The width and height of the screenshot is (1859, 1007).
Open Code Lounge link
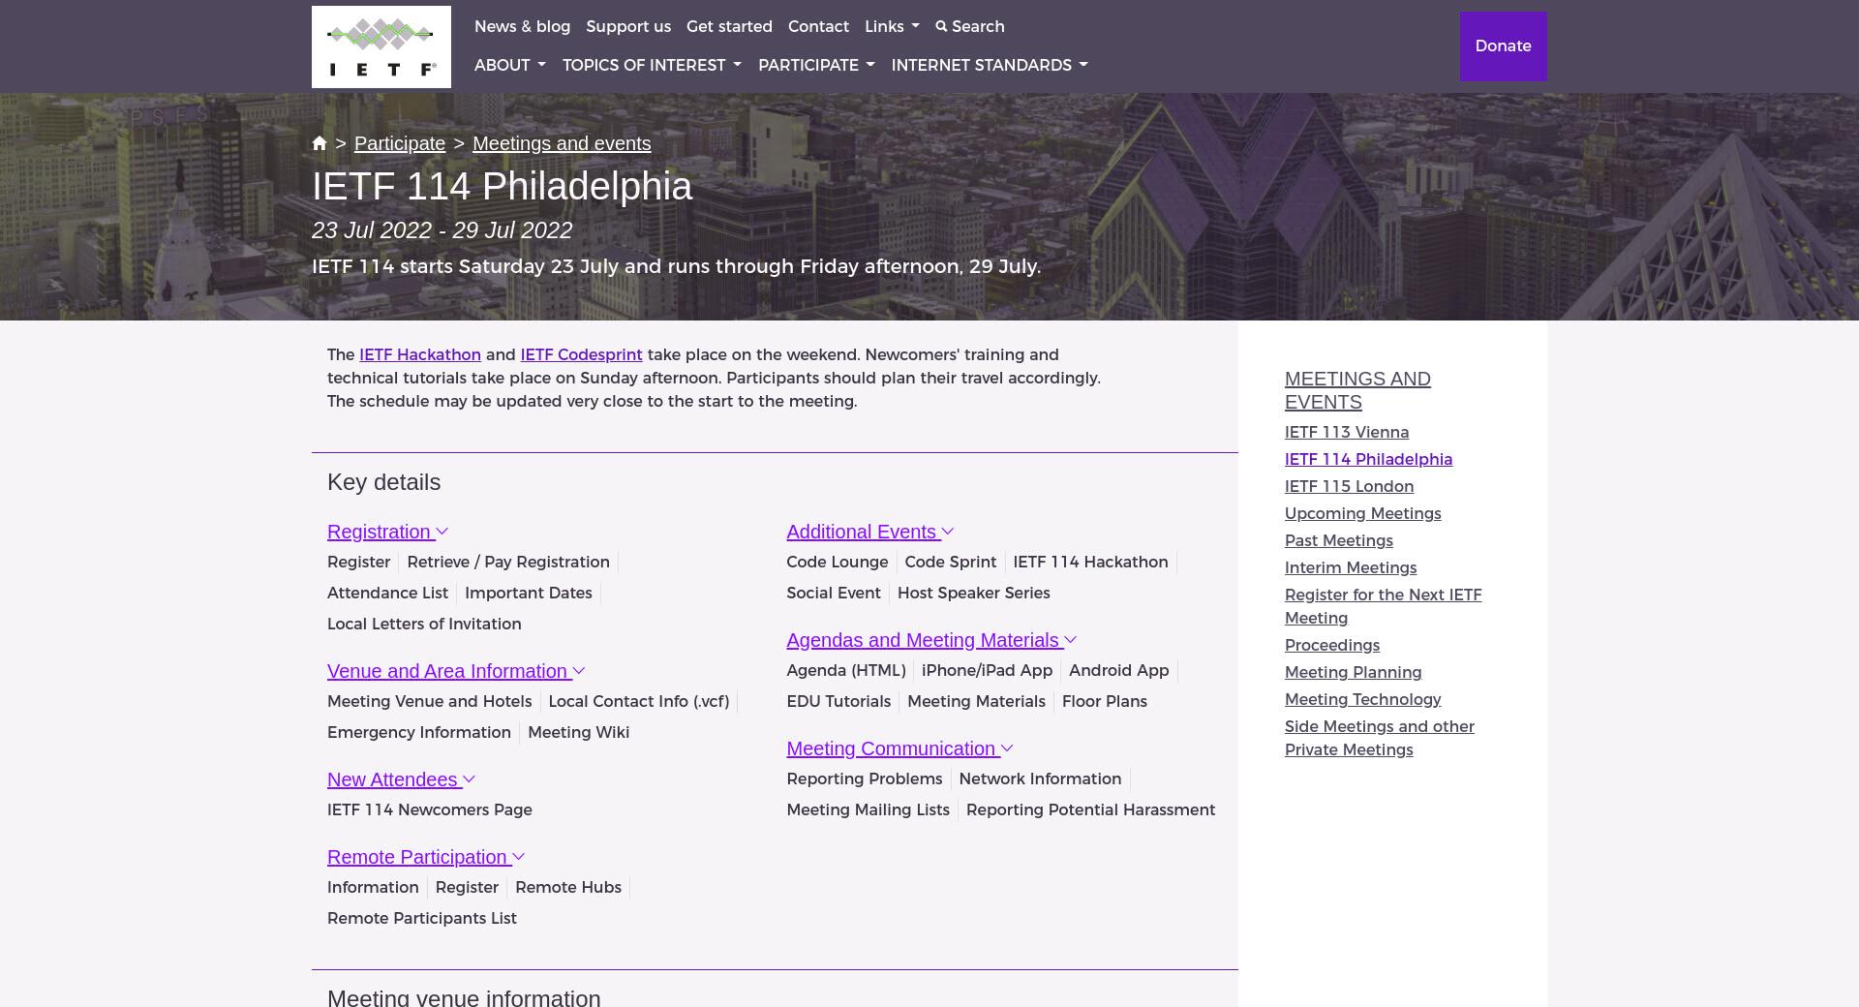pyautogui.click(x=838, y=562)
